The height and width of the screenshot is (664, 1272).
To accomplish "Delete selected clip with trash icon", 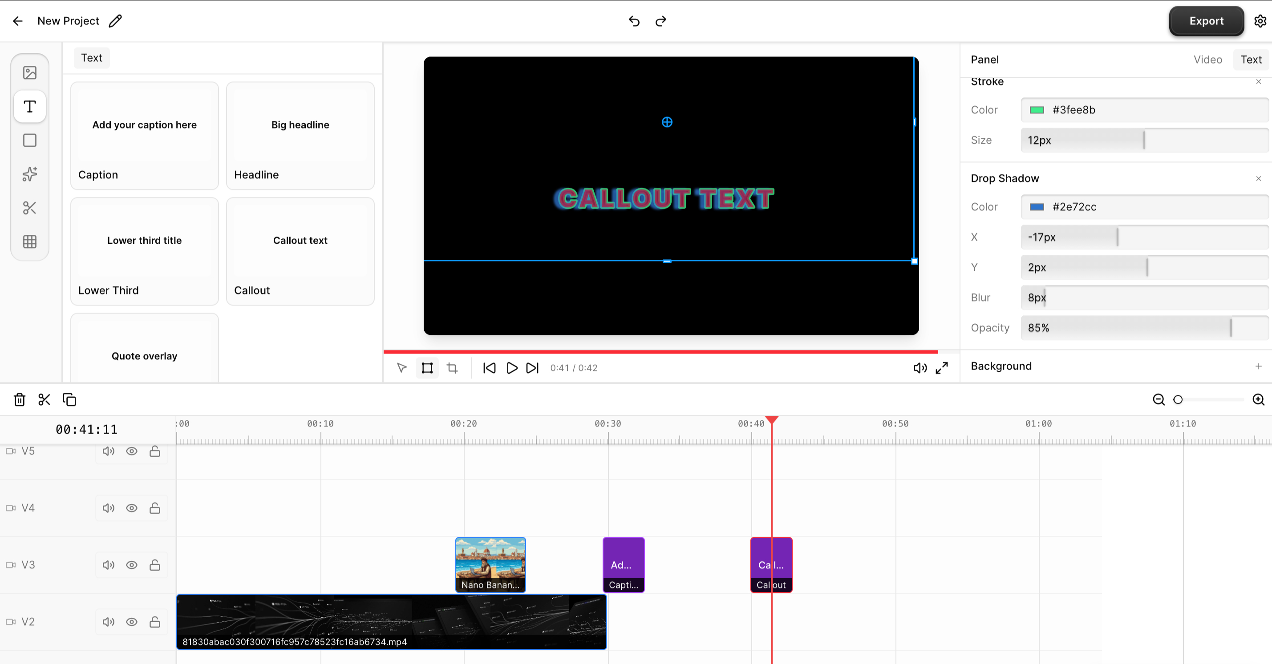I will [x=19, y=399].
